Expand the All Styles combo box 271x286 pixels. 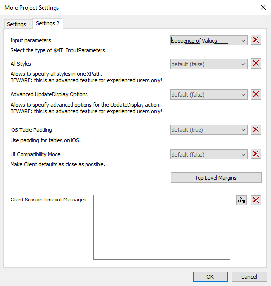point(209,64)
